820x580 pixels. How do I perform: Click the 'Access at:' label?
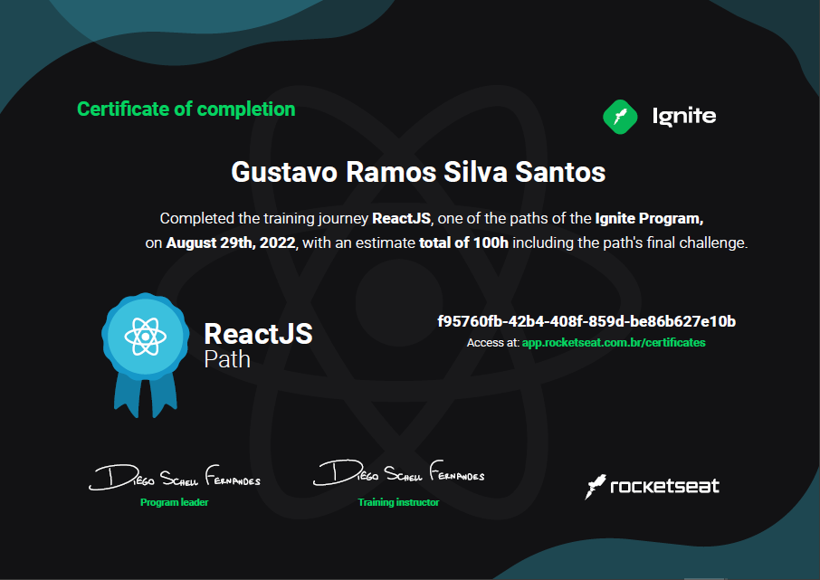point(492,343)
